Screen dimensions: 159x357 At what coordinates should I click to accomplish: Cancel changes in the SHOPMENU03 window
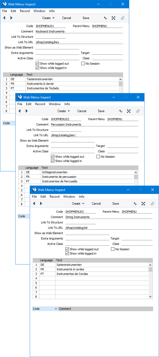pos(96,204)
